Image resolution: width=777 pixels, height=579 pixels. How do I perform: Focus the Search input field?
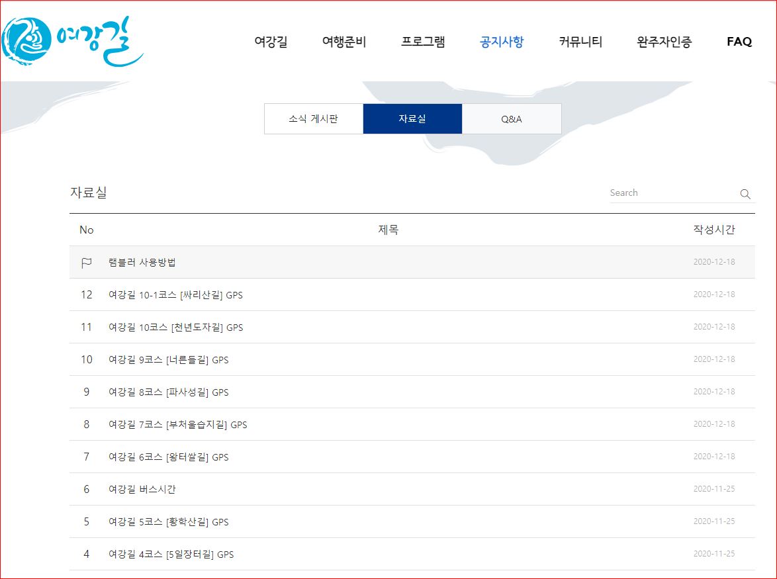pyautogui.click(x=673, y=193)
